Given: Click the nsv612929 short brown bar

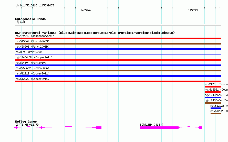Looking at the screenshot, I should pos(216,114).
